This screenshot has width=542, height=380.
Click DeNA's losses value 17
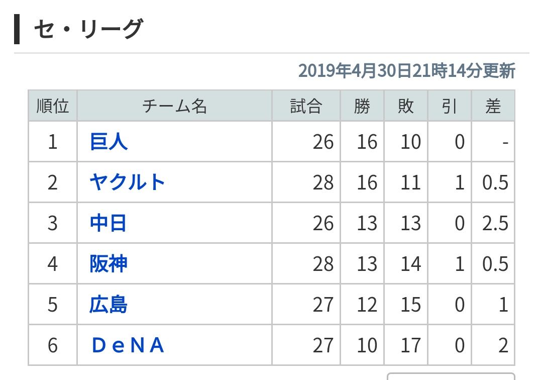[x=410, y=345]
